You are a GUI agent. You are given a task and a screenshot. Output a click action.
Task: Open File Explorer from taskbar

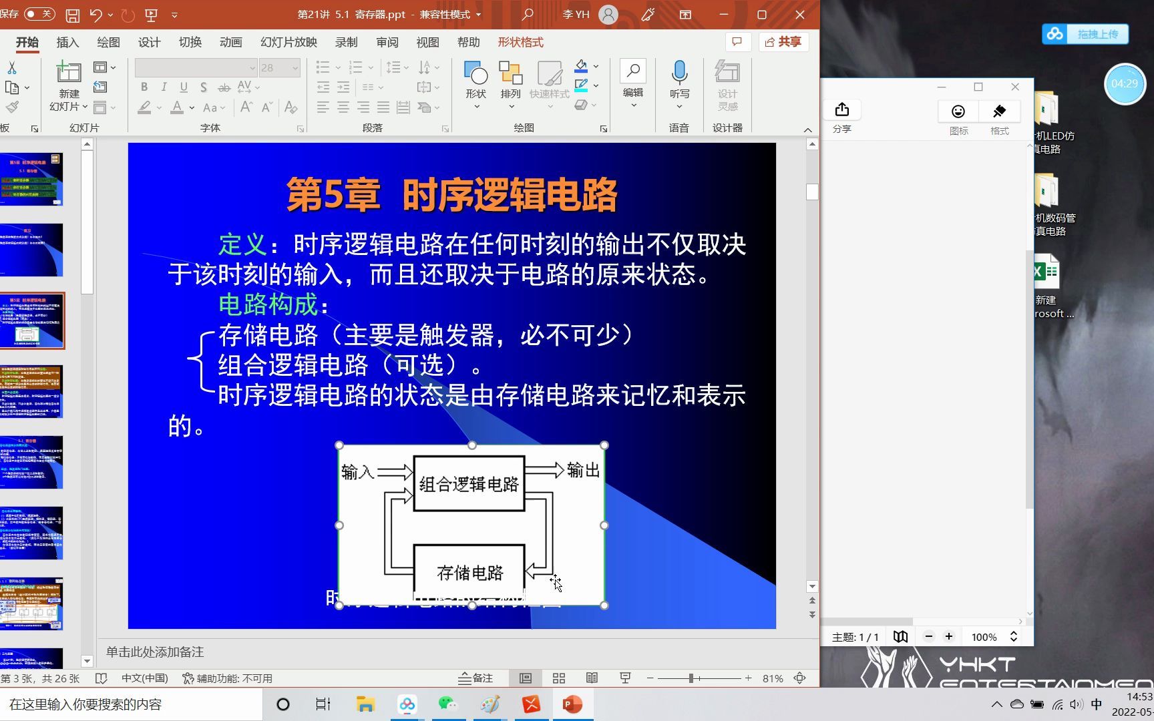tap(365, 704)
